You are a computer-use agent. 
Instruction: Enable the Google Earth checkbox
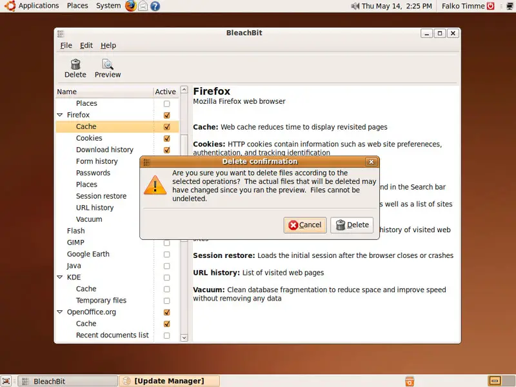pos(167,254)
